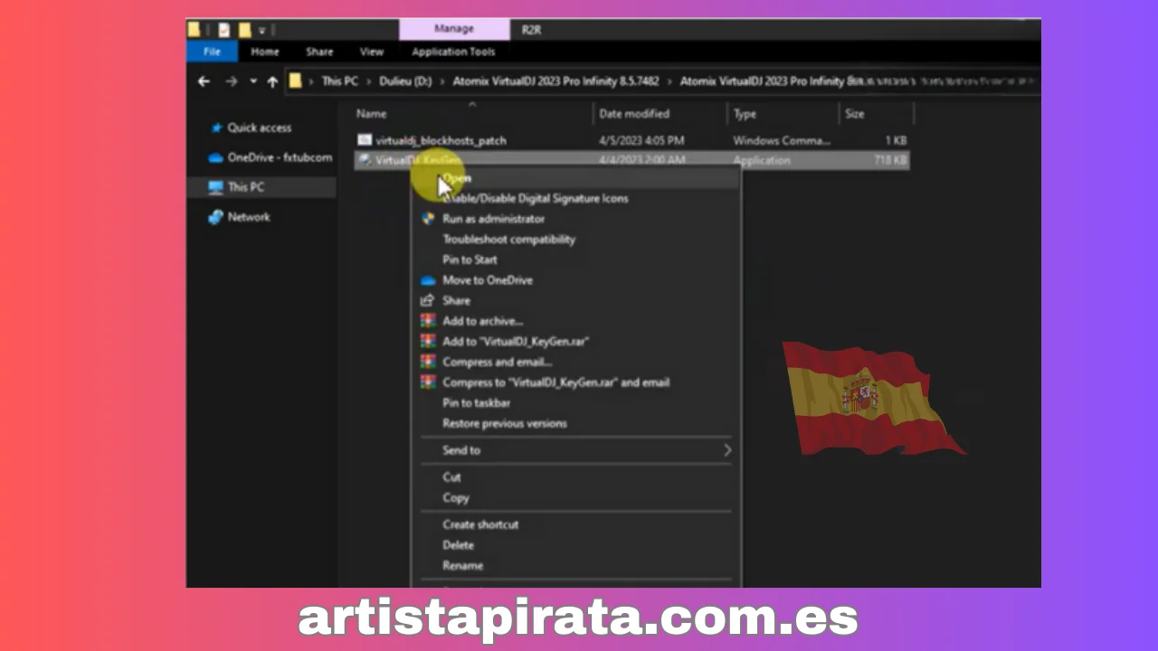Open Customize Quick Access Toolbar dropdown
Screen dimensions: 1158x651
point(262,30)
